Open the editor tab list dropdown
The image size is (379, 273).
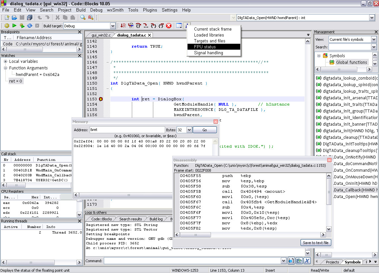(308, 35)
